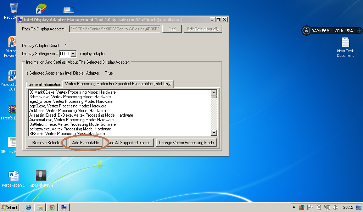Minimize the Intel Display Adapter tool window
The height and width of the screenshot is (212, 363).
click(x=212, y=20)
